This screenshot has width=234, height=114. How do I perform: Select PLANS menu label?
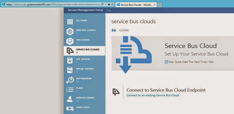80,88
